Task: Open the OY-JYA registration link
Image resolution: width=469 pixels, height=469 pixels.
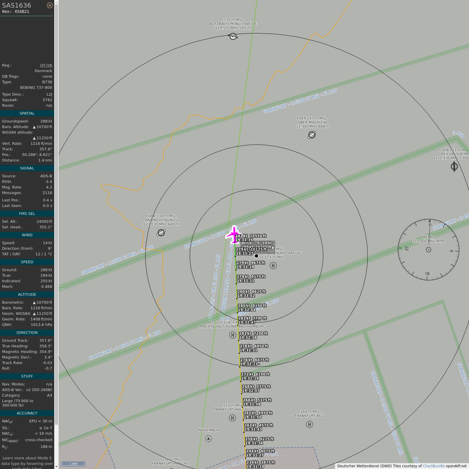Action: tap(46, 65)
